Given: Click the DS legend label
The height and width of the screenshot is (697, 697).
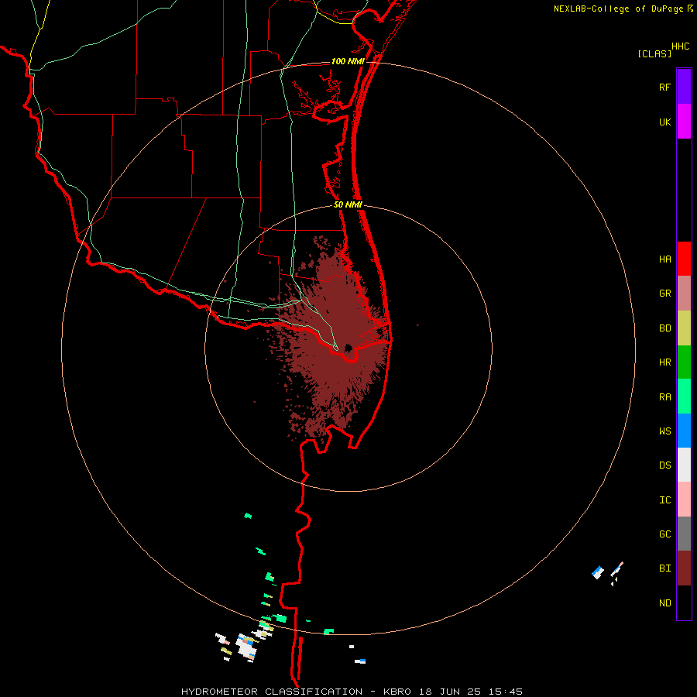Looking at the screenshot, I should pos(664,465).
